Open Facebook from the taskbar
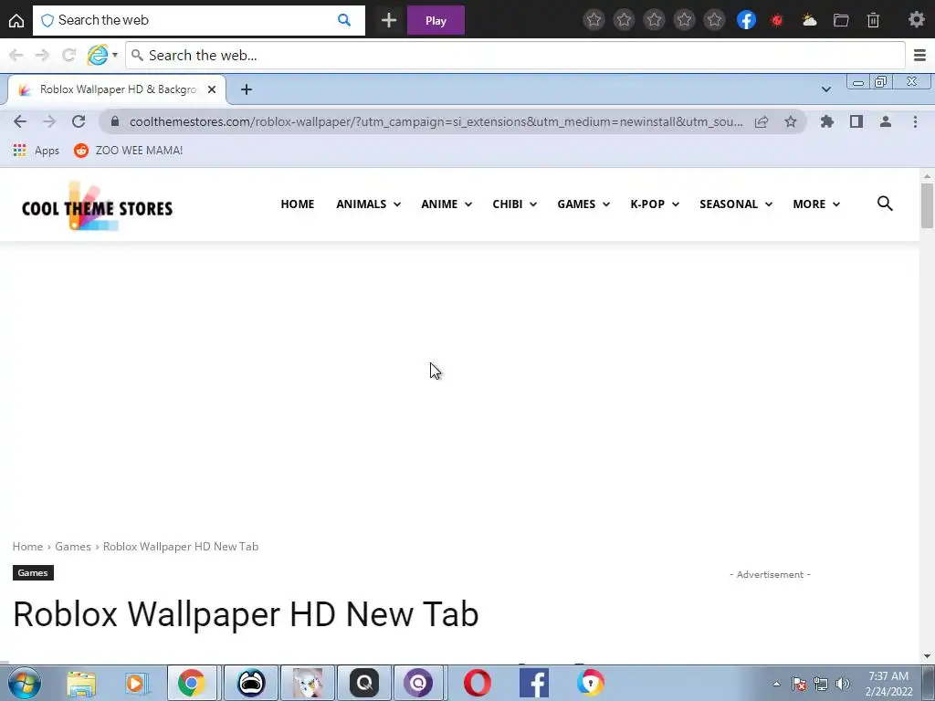Viewport: 935px width, 701px height. (x=533, y=683)
